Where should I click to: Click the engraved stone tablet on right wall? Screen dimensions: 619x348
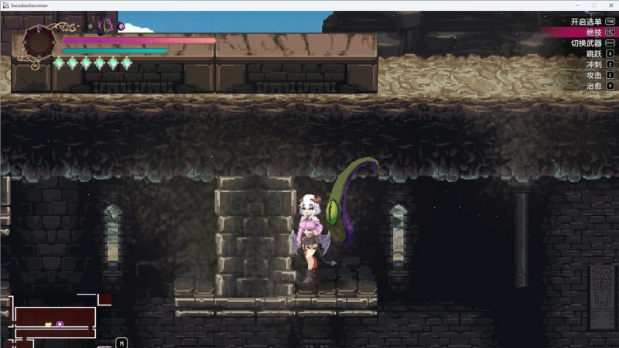pos(602,297)
